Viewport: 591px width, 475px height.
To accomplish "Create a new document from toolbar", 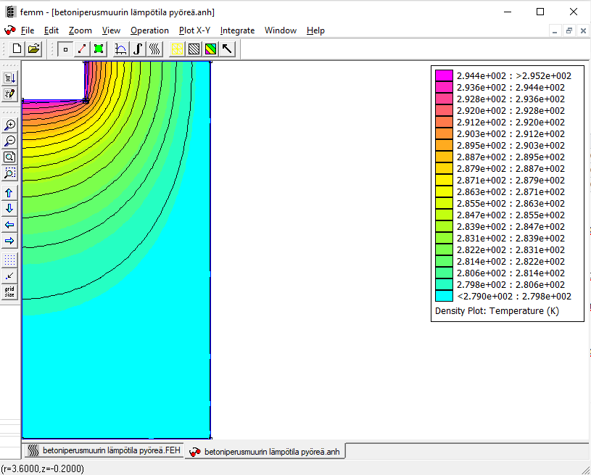I will pyautogui.click(x=15, y=49).
